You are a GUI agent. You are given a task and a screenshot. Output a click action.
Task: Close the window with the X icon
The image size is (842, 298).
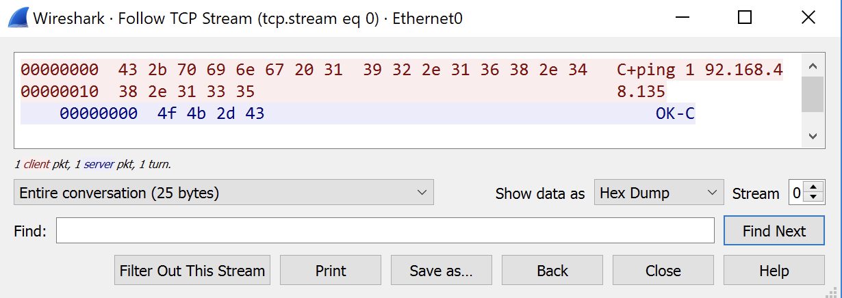pos(808,18)
